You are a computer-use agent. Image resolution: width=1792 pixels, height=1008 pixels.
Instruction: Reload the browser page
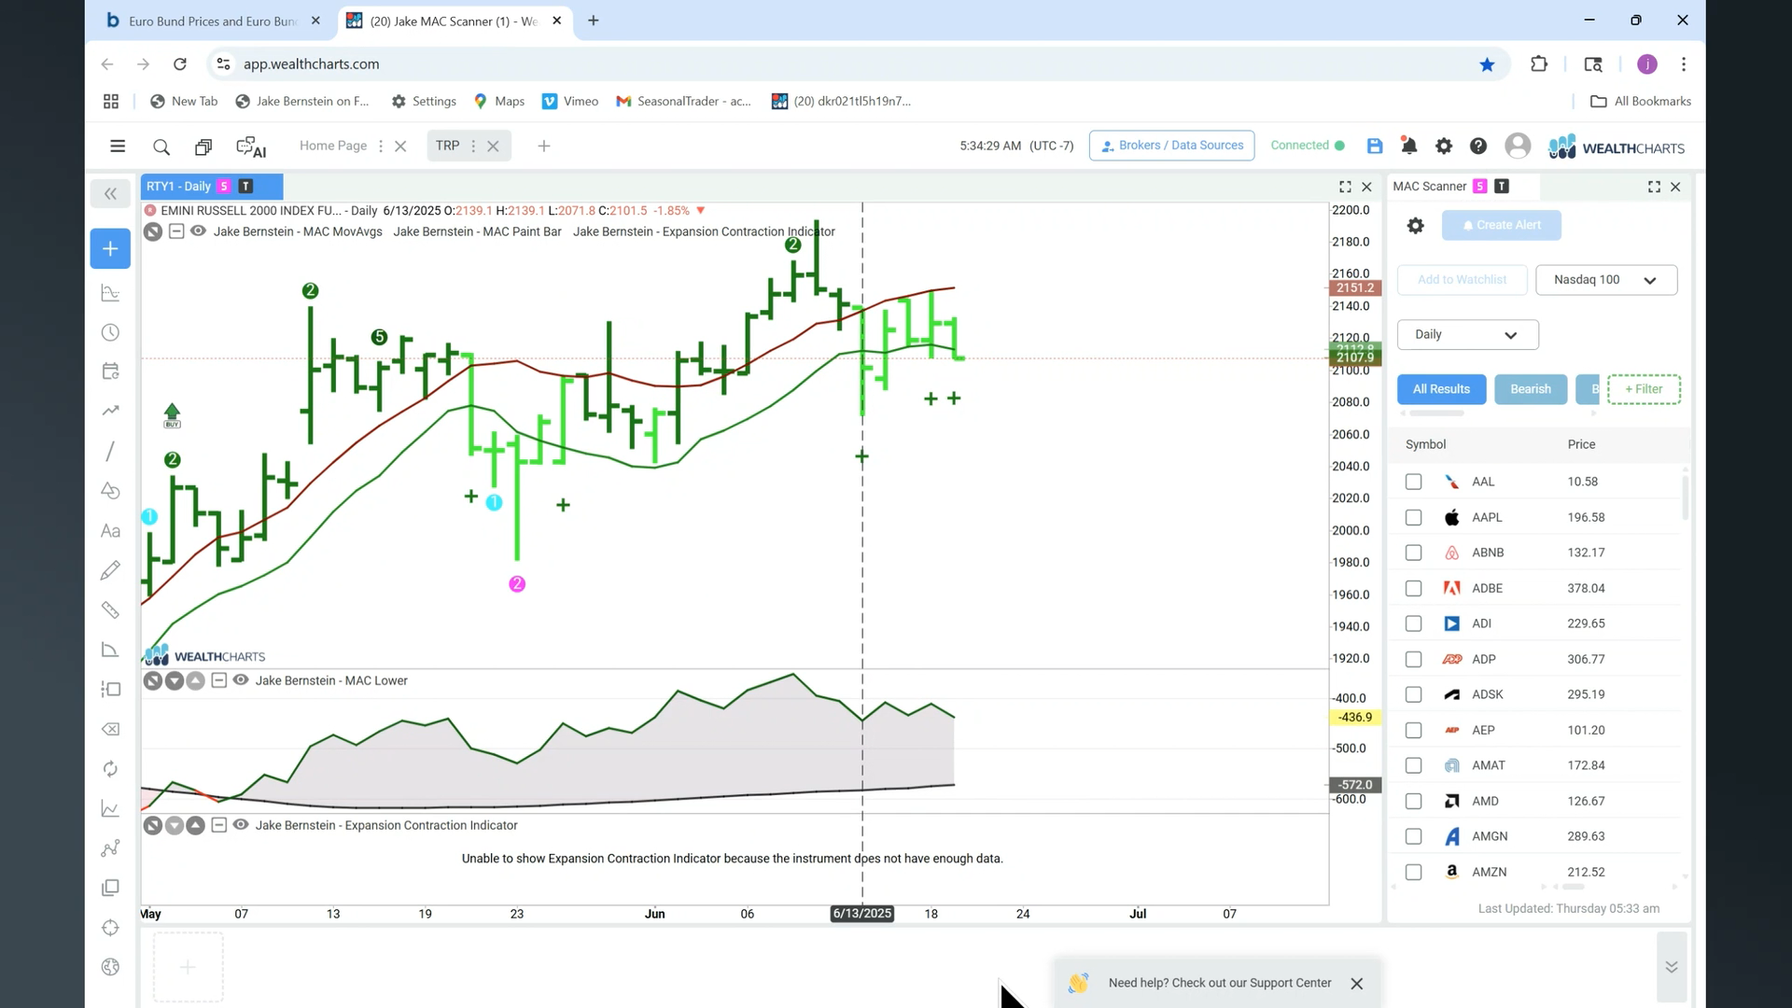[180, 64]
